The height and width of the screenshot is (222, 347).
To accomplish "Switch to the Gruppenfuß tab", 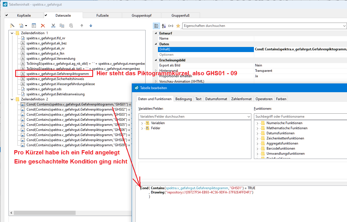I will tap(180, 16).
